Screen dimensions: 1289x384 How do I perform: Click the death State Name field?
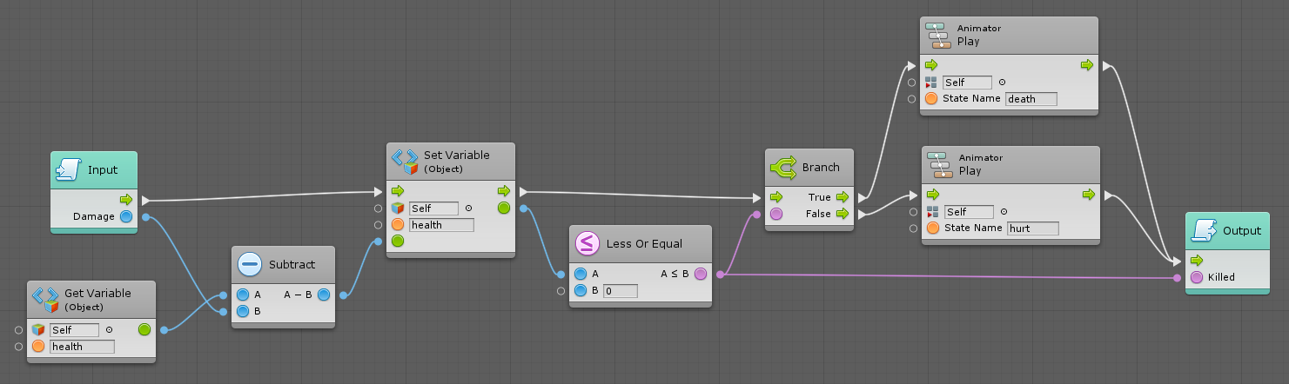(x=1031, y=99)
